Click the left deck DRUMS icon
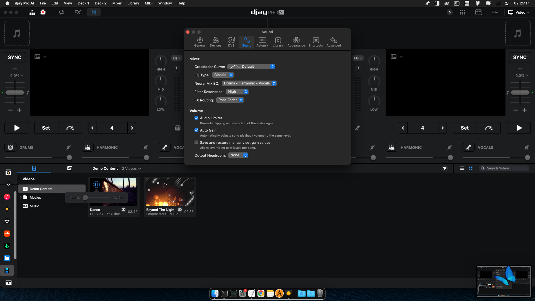The height and width of the screenshot is (301, 535). (10, 147)
